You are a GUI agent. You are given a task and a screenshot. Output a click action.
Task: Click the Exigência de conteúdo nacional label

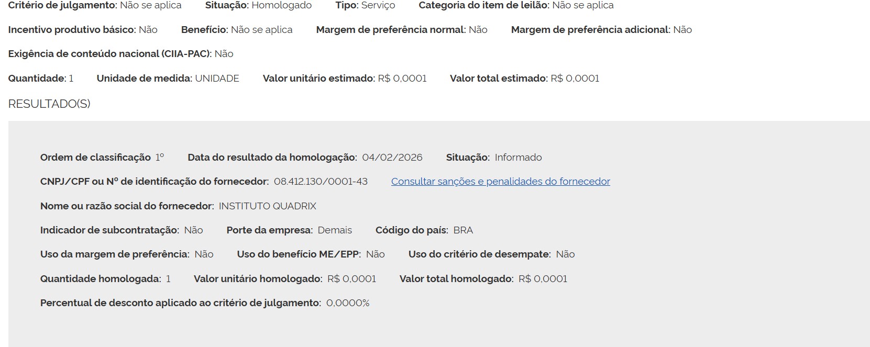(109, 54)
